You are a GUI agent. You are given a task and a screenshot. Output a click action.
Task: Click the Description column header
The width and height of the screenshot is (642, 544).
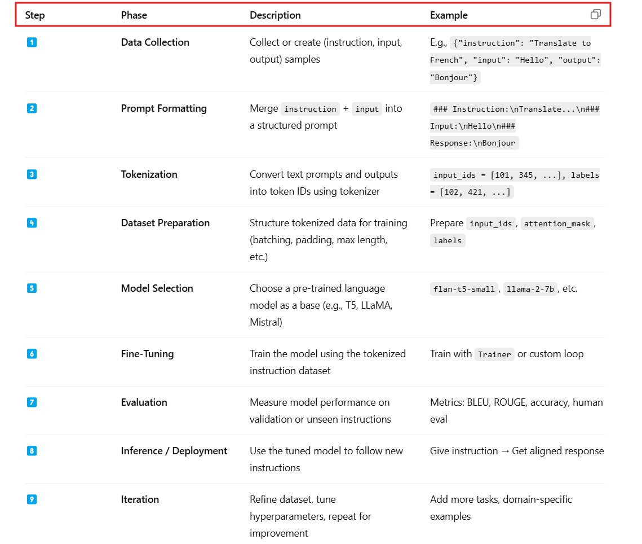[275, 15]
